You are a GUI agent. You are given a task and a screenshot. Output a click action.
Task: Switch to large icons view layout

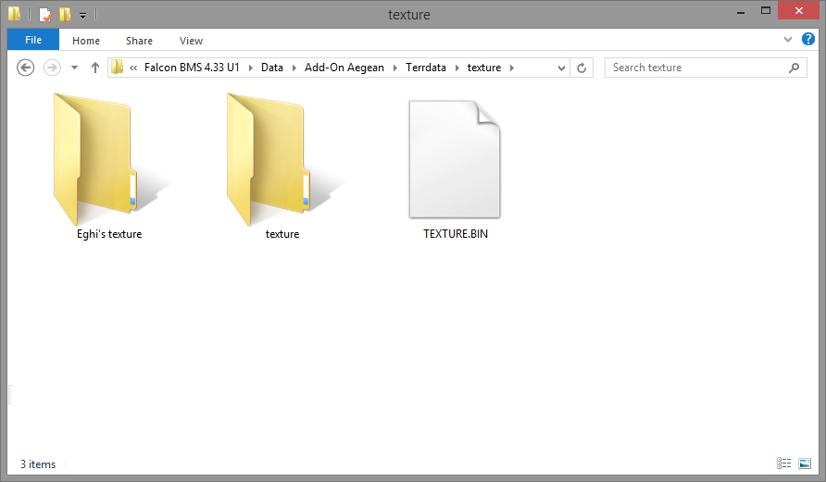click(804, 463)
